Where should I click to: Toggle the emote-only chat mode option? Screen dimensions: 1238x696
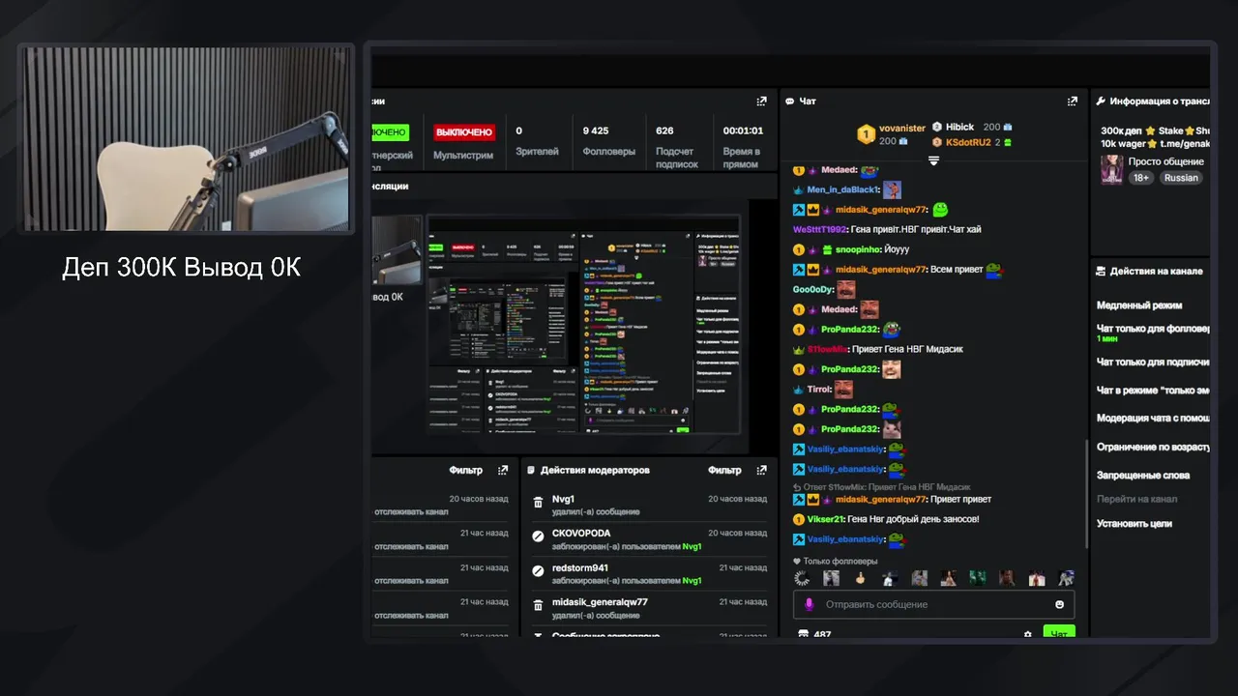[1153, 391]
